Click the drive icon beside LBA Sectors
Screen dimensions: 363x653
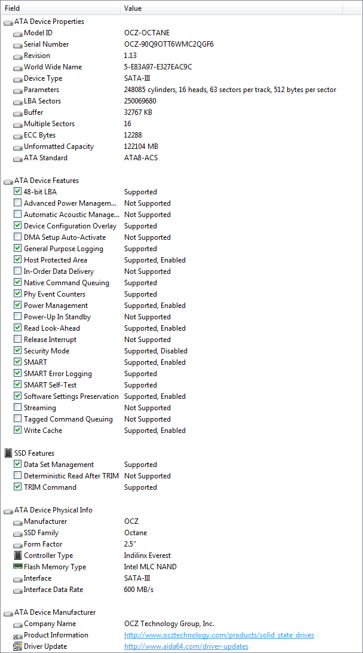pyautogui.click(x=17, y=102)
